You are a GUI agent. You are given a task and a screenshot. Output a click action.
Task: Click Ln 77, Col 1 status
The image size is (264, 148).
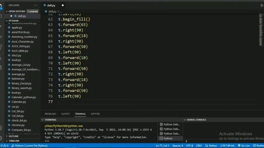coord(163,146)
